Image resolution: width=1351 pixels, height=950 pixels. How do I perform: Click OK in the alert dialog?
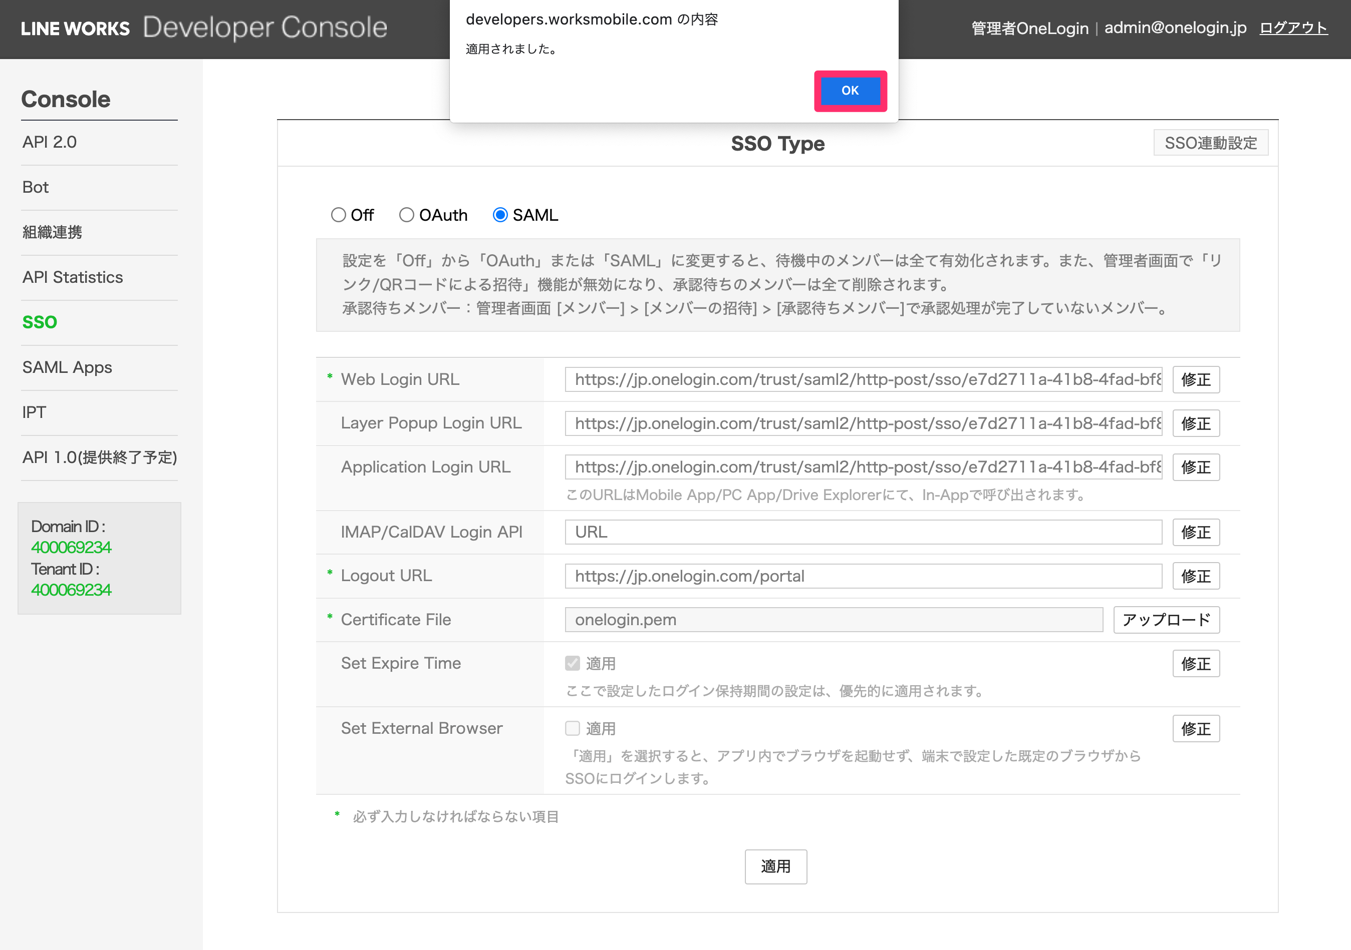850,91
